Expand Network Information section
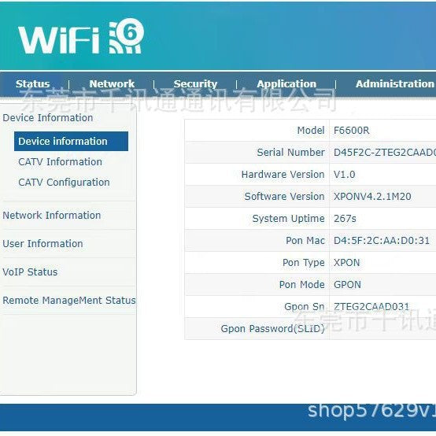This screenshot has width=436, height=436. click(x=51, y=215)
